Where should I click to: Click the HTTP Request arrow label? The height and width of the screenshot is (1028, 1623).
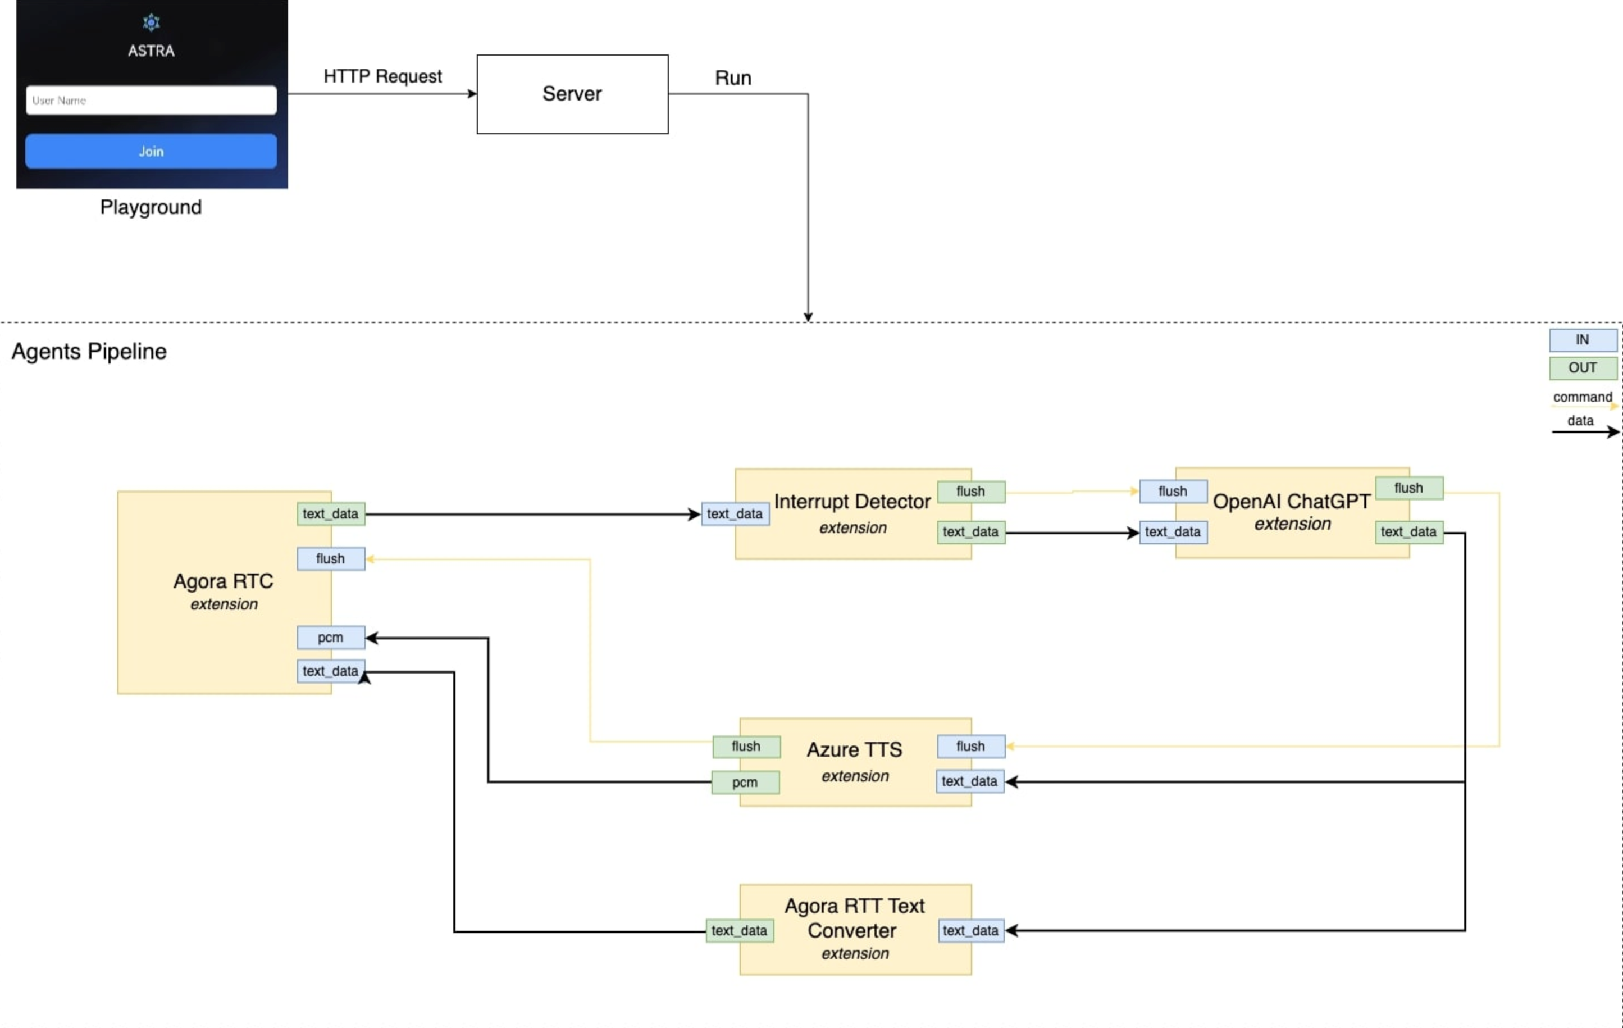pos(382,76)
